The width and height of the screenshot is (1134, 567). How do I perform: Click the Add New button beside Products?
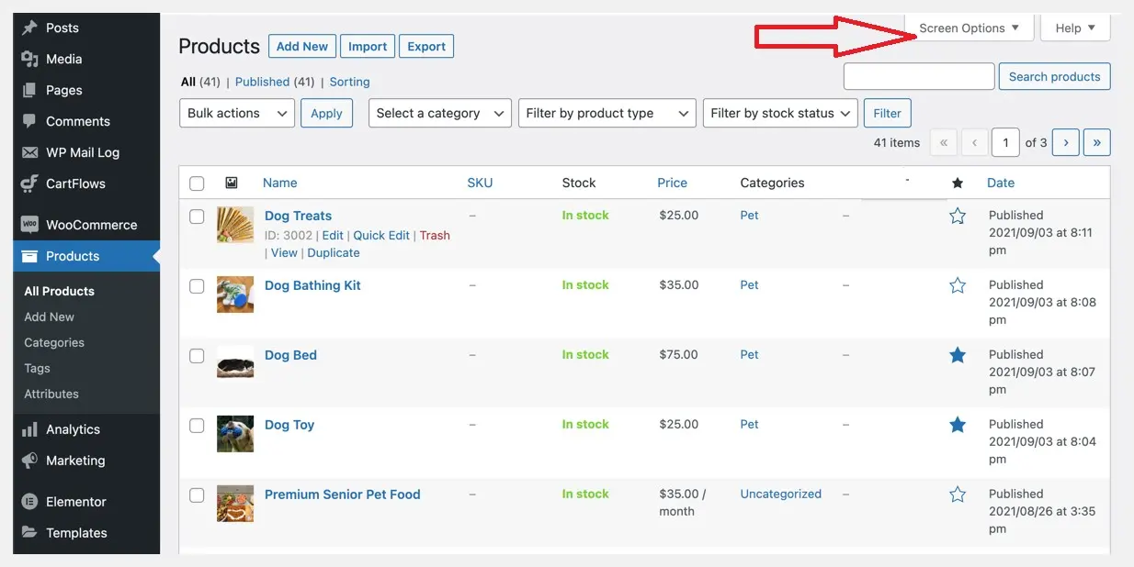(301, 46)
